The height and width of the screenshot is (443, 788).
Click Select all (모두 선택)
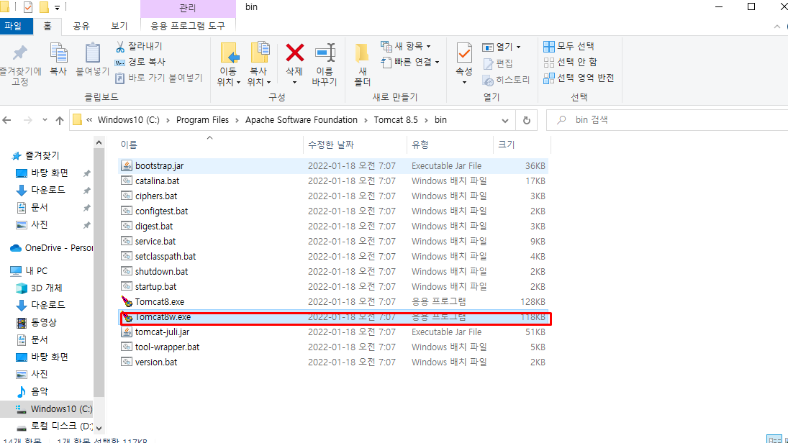(569, 46)
